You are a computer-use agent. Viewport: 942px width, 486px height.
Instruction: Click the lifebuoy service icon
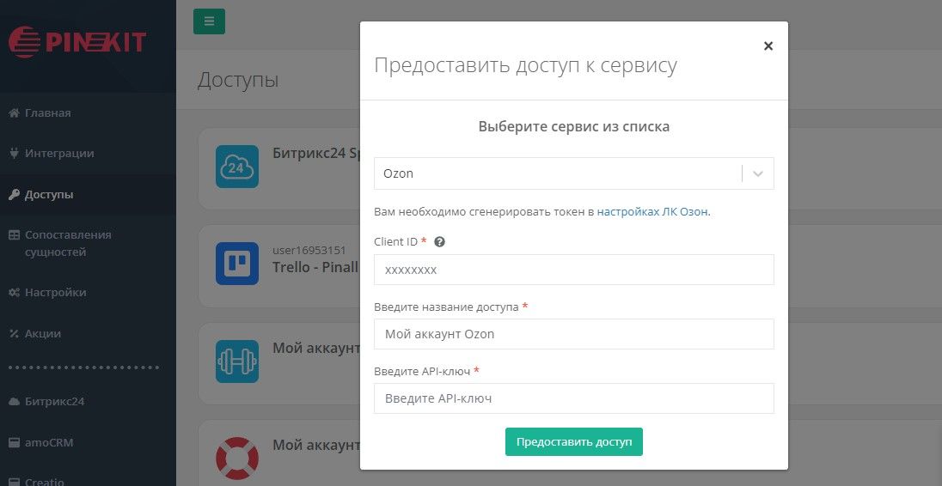point(236,458)
